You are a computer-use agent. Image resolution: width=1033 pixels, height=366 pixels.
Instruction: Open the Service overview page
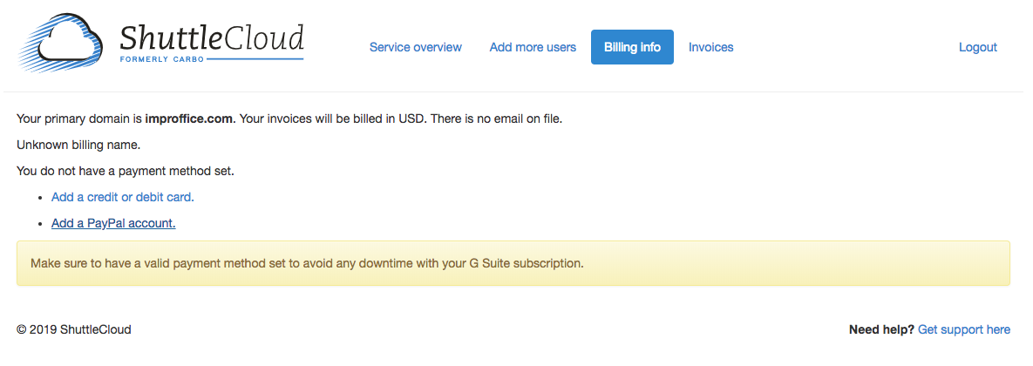[416, 47]
